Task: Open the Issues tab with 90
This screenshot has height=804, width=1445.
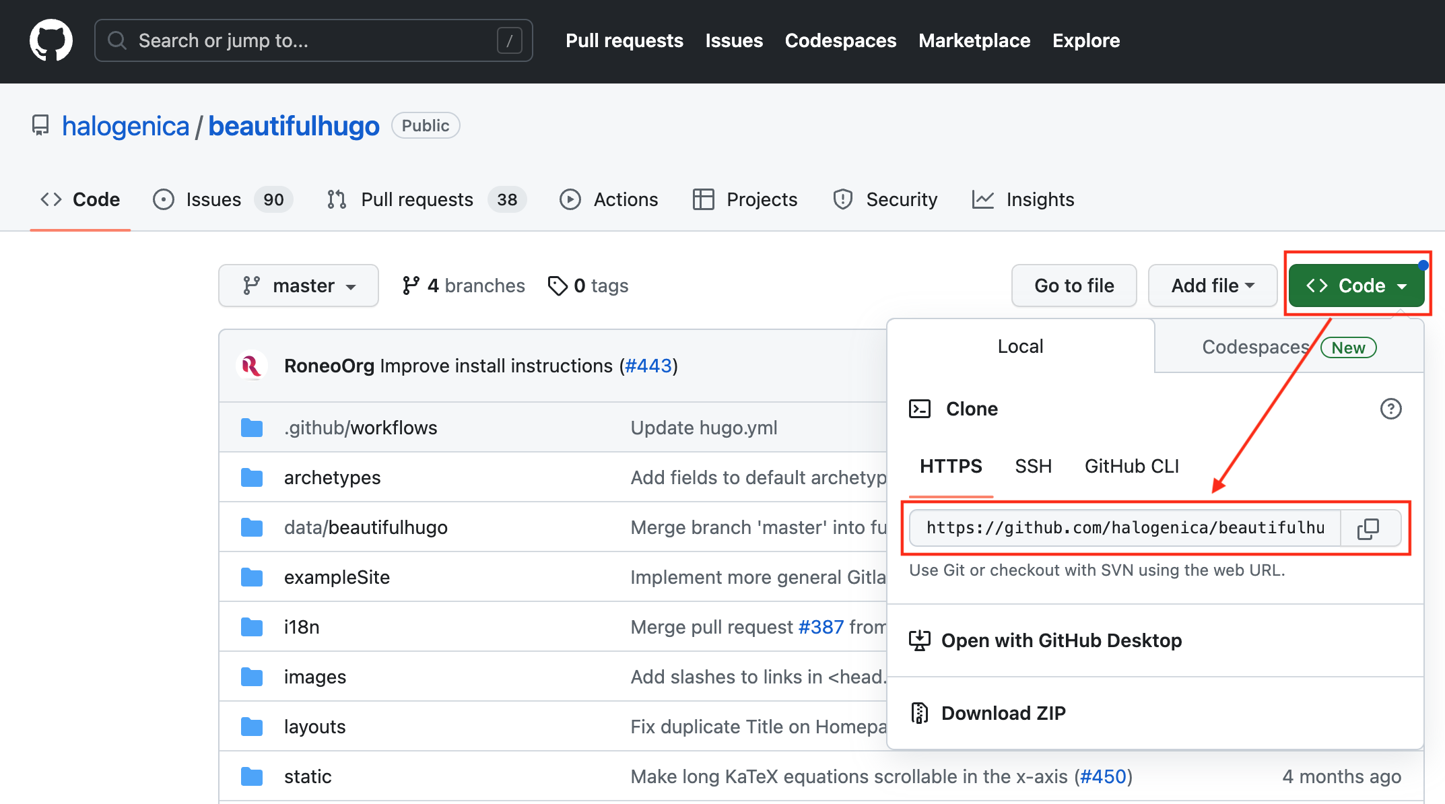Action: pyautogui.click(x=223, y=199)
